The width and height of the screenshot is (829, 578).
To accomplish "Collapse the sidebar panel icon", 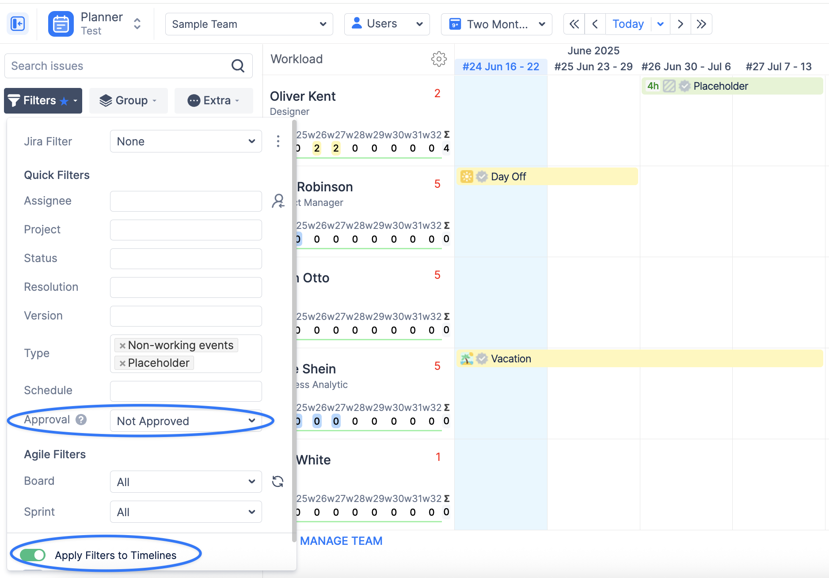I will [18, 24].
